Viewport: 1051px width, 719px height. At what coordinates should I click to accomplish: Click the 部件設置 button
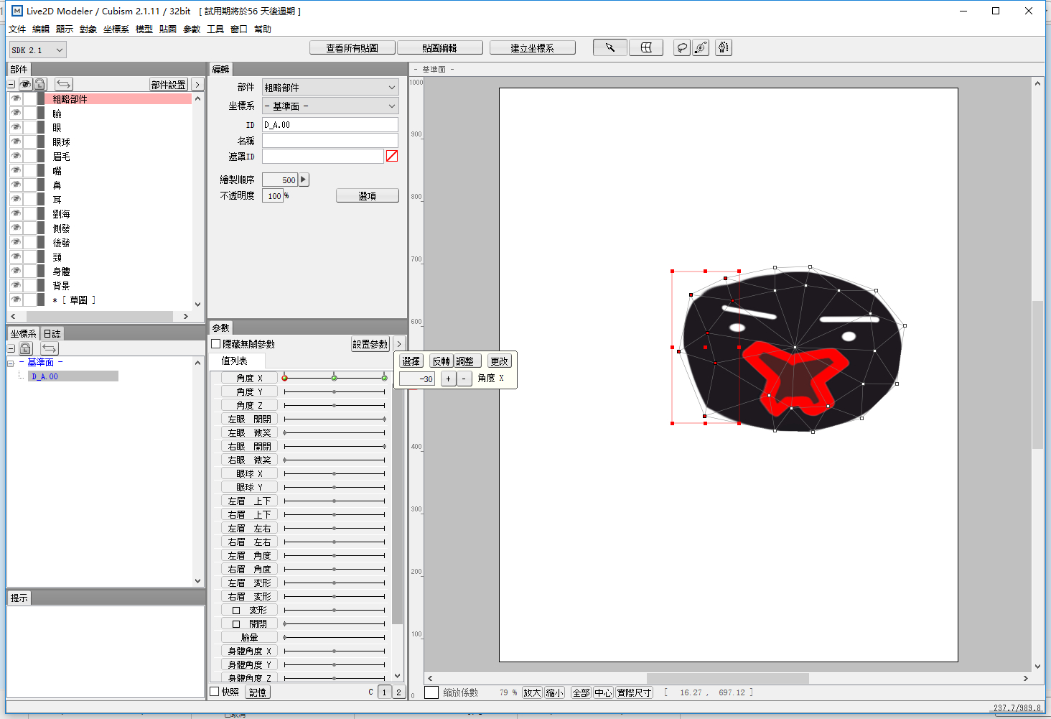[x=169, y=84]
